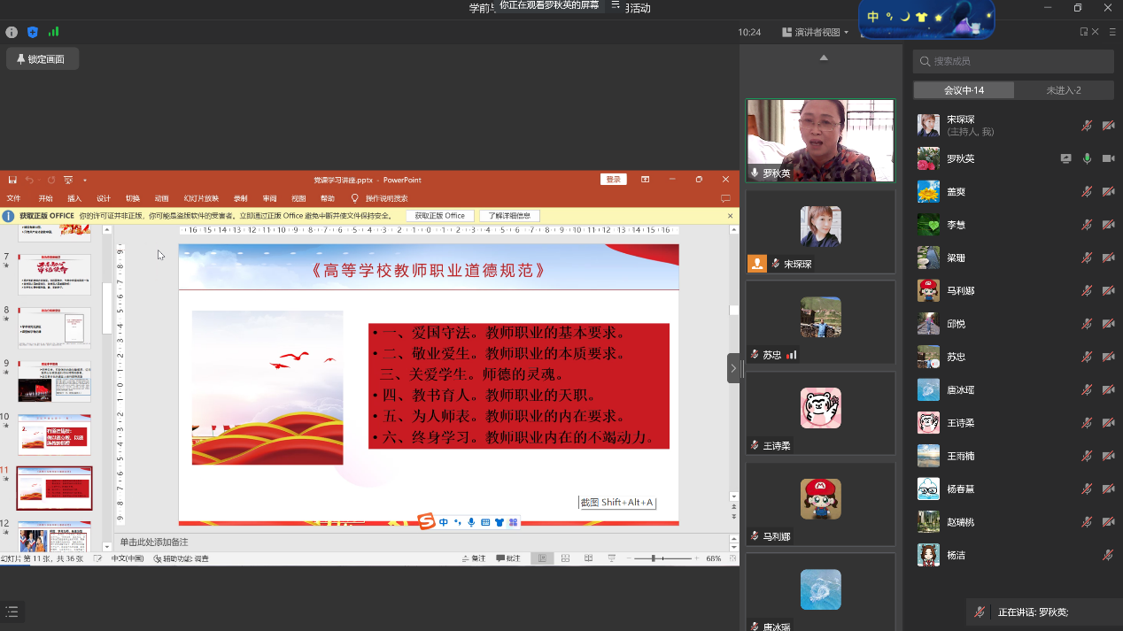Open the hamburger menu above member search

[x=1114, y=32]
